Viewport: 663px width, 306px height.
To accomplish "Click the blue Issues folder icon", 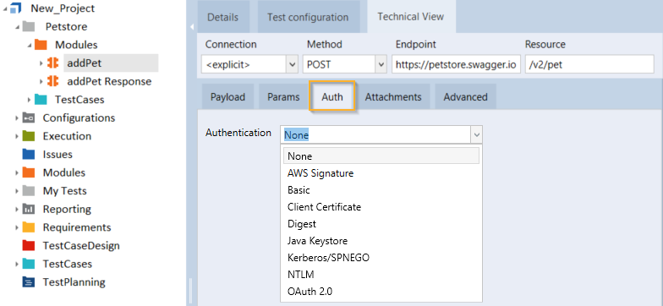I will click(29, 154).
